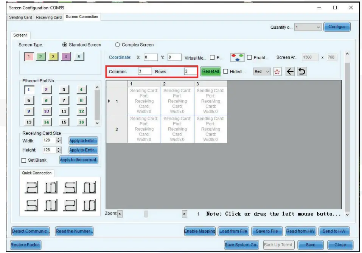Switch to the Sending Card tab
This screenshot has width=362, height=253.
click(20, 17)
